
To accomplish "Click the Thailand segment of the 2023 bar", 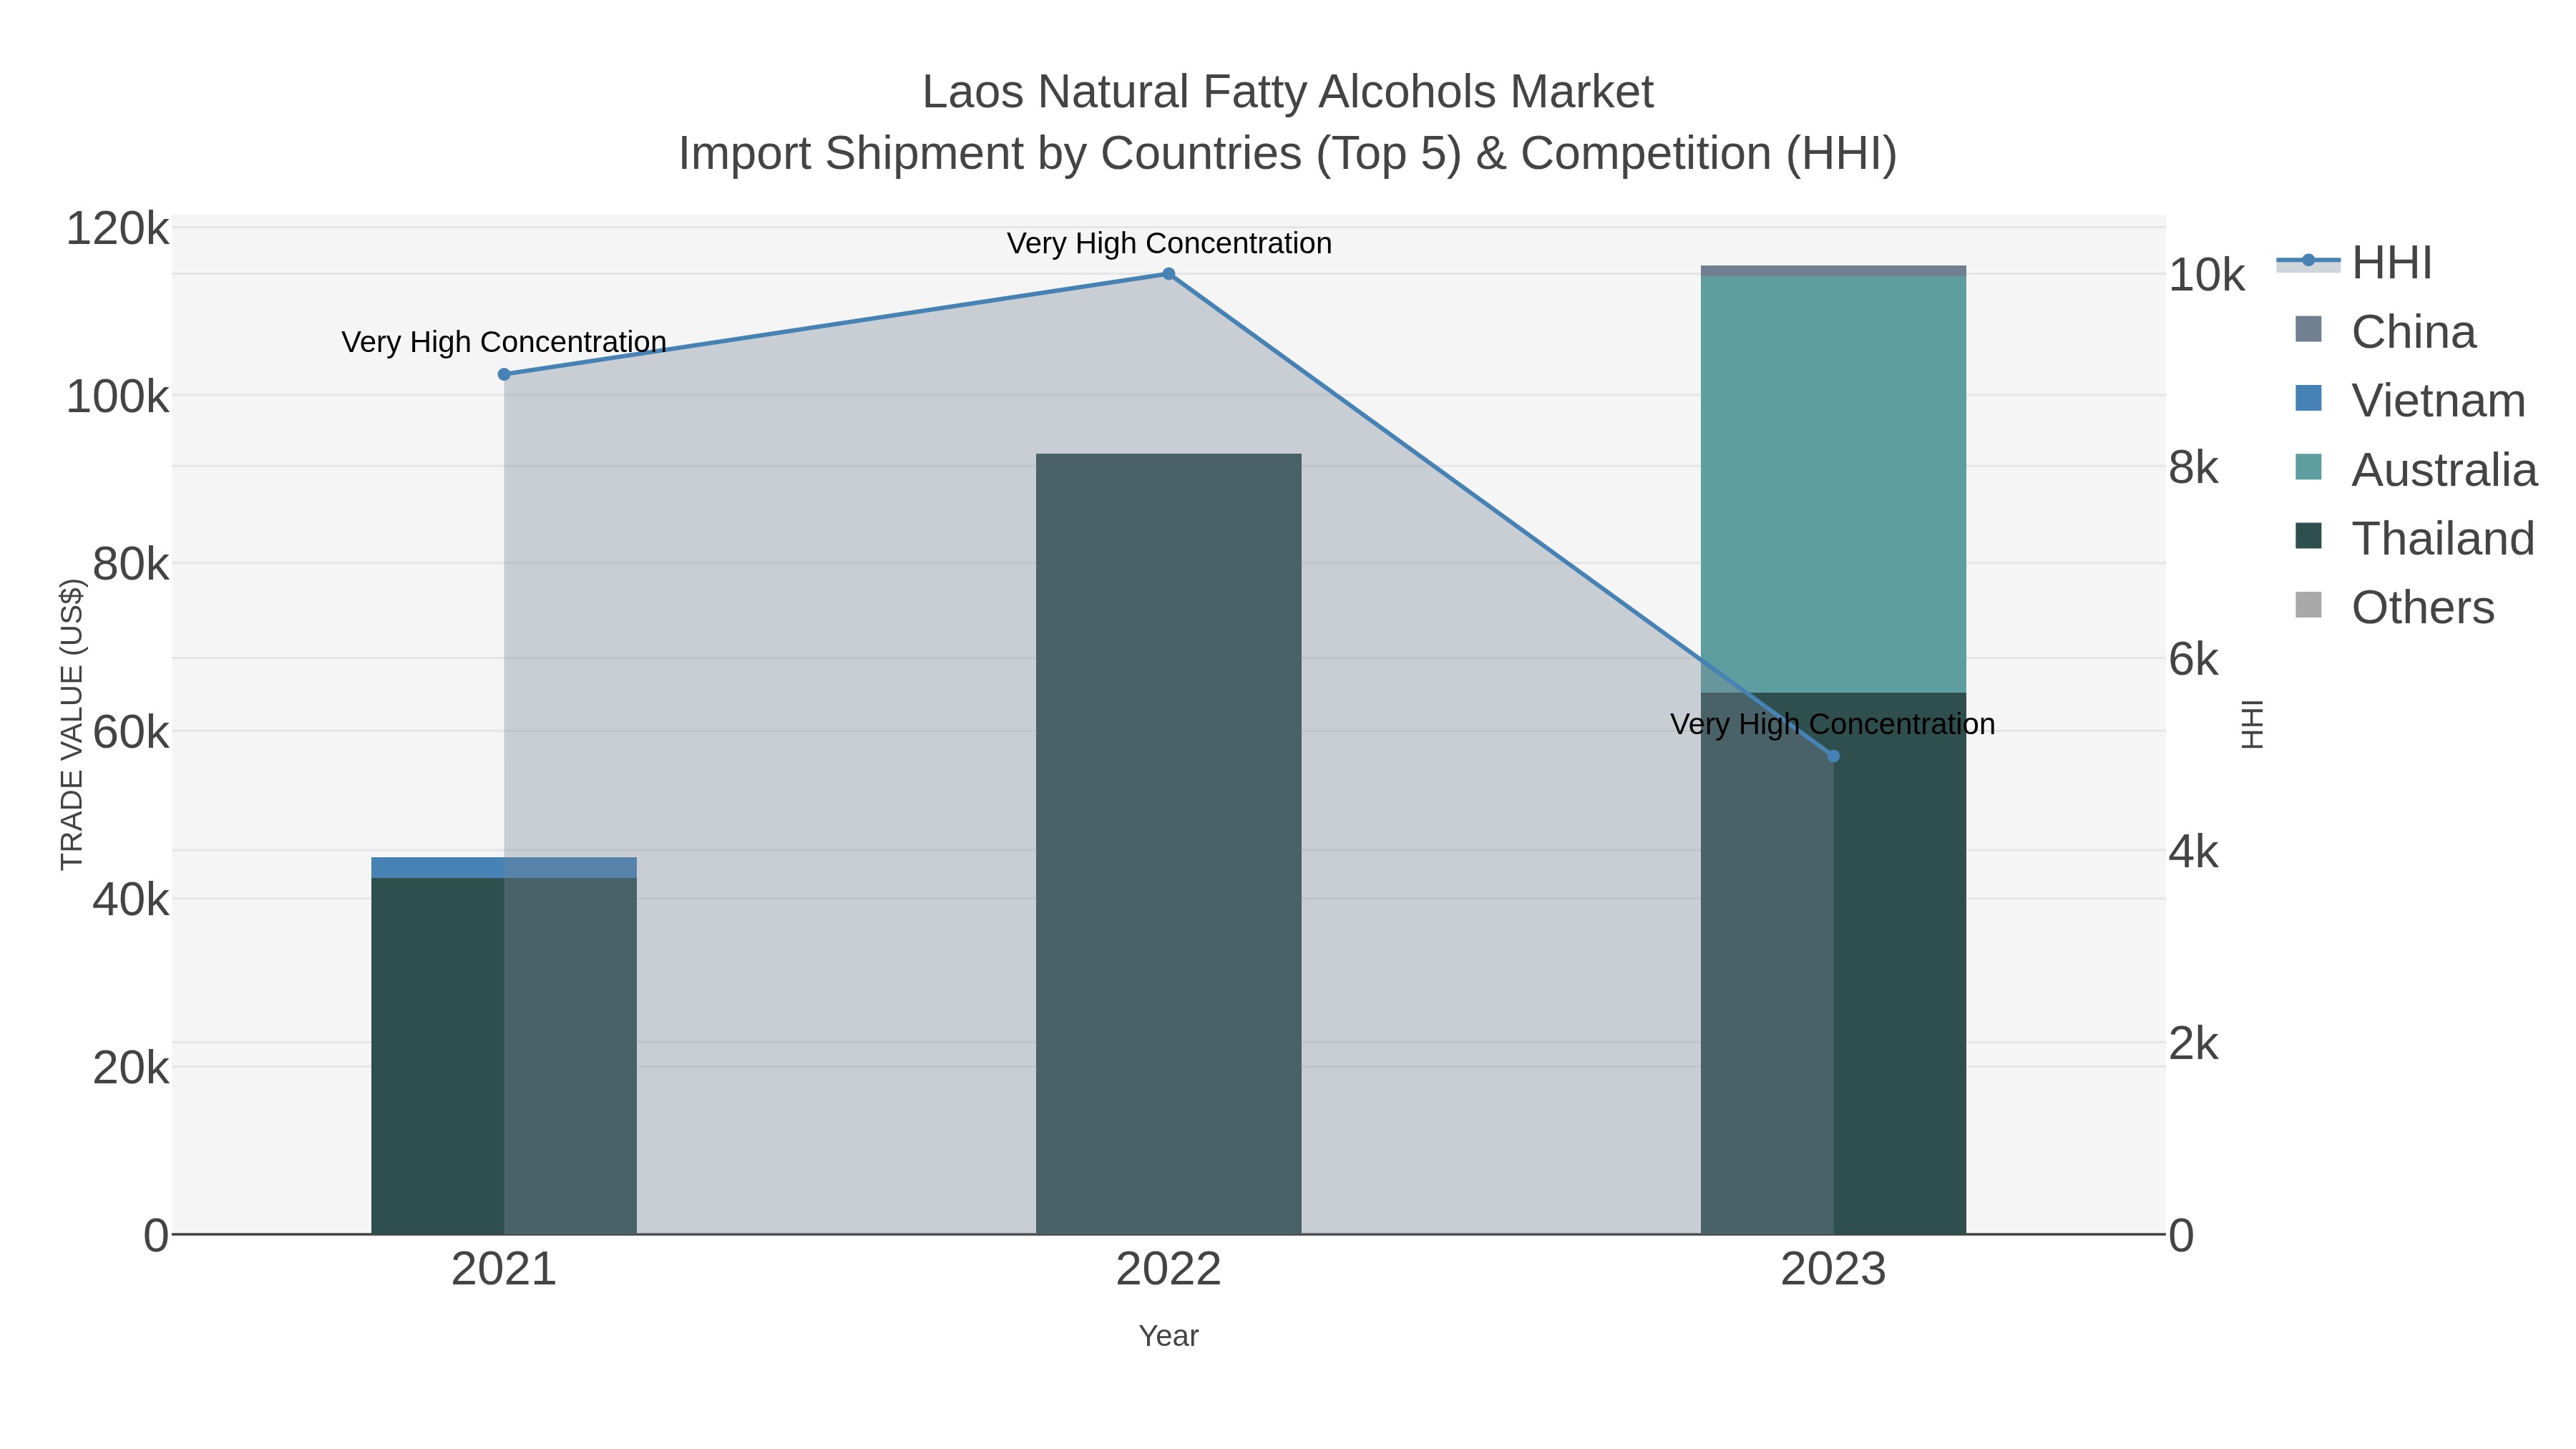I will pos(1833,964).
